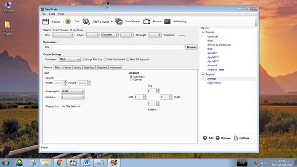Select the Android Tablet preset
The width and height of the screenshot is (297, 167).
(x=215, y=70)
